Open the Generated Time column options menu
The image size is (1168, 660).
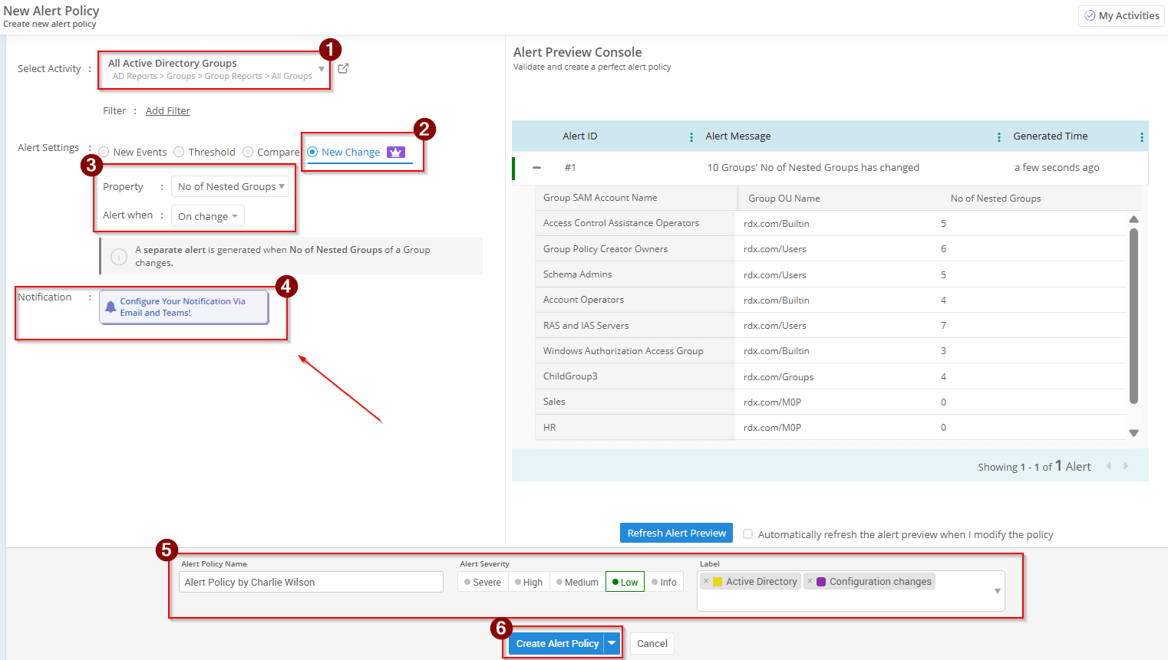pos(1142,136)
